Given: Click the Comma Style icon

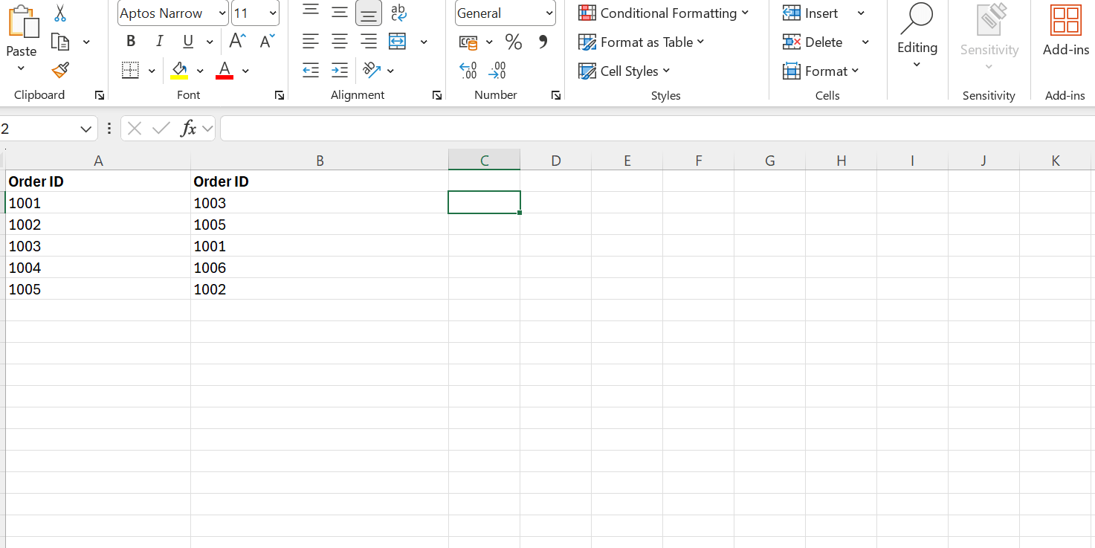Looking at the screenshot, I should (542, 42).
